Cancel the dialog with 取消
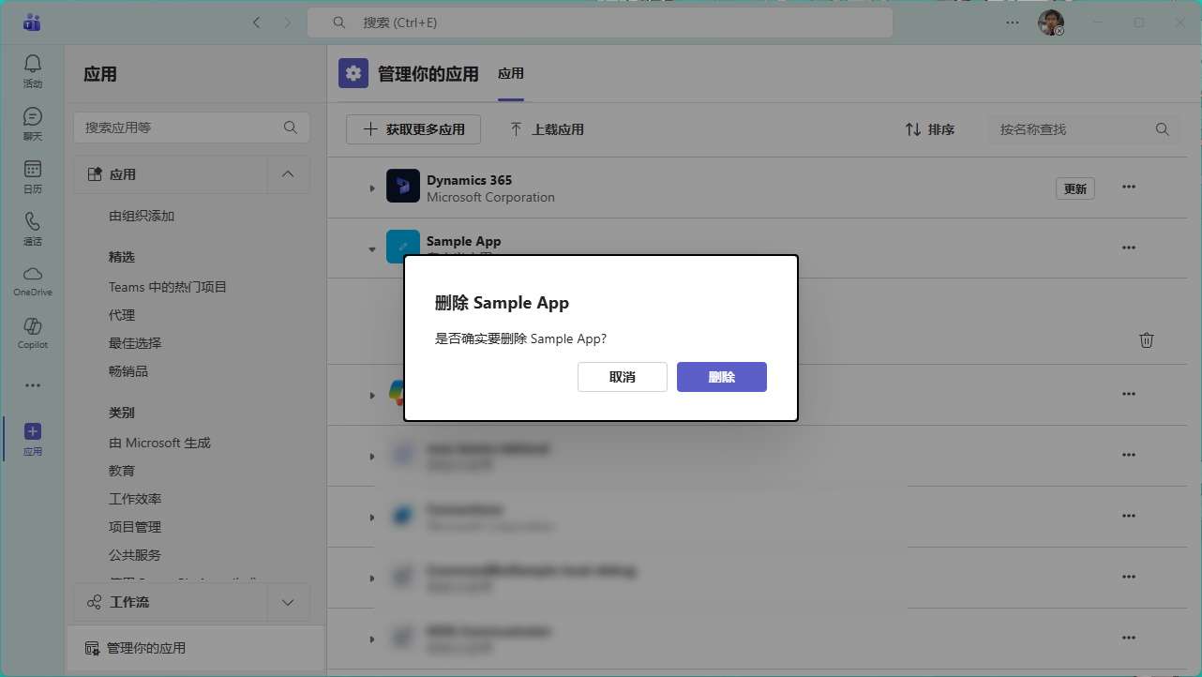1202x677 pixels. click(x=623, y=377)
